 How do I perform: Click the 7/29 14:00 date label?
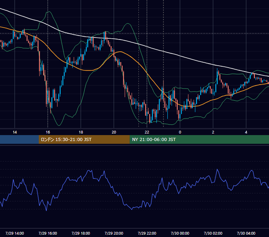tap(15, 233)
